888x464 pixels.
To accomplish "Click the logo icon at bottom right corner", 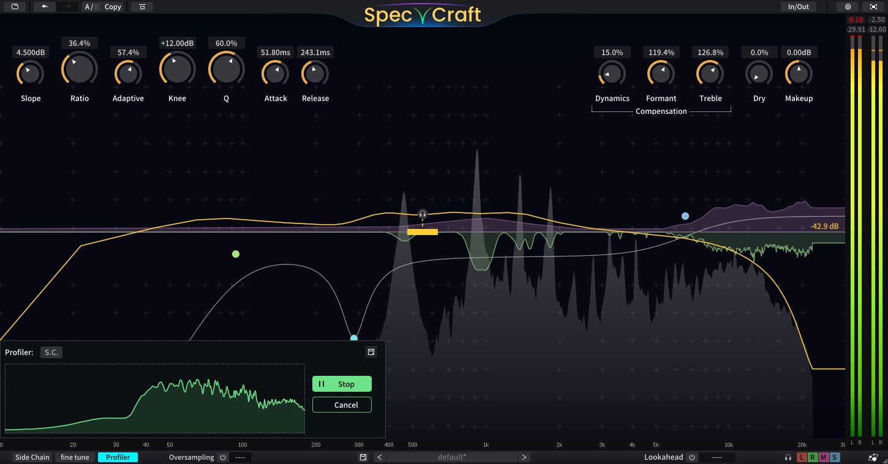I will click(x=873, y=457).
